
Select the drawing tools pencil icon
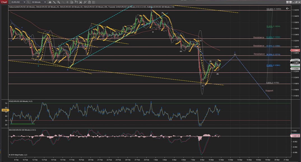[54, 2]
